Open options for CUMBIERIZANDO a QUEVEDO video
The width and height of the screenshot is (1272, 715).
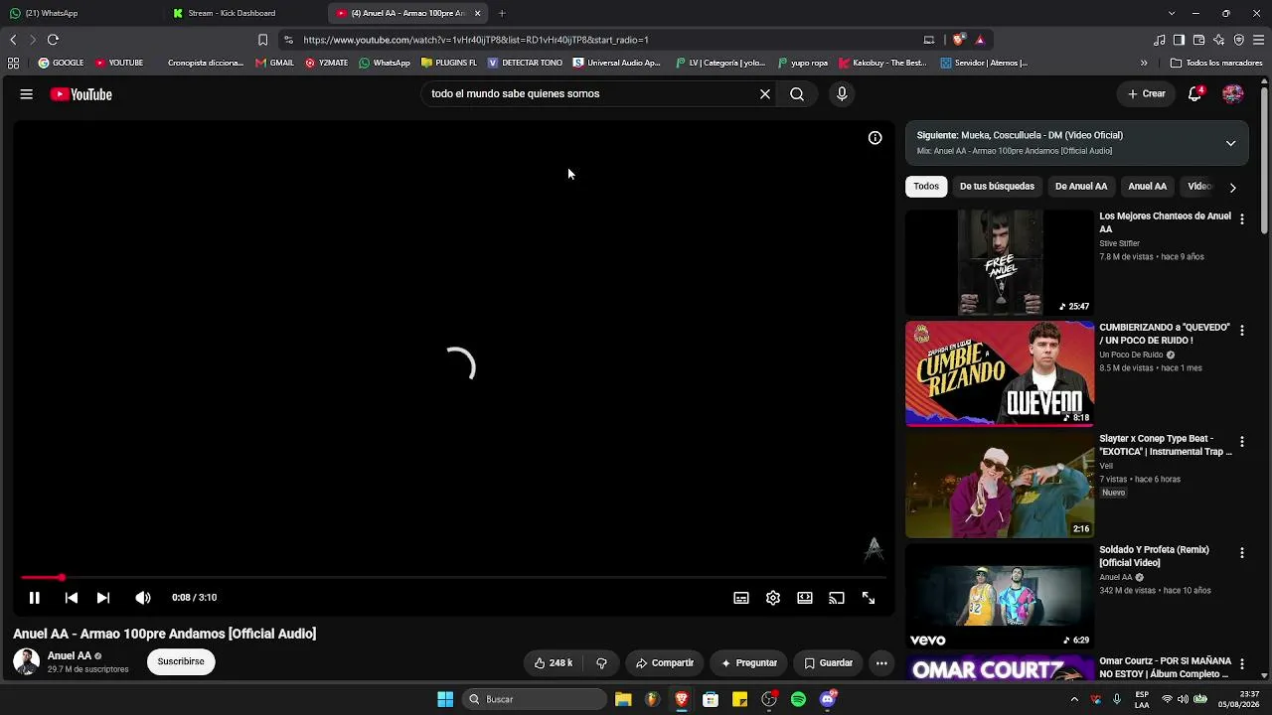point(1241,330)
